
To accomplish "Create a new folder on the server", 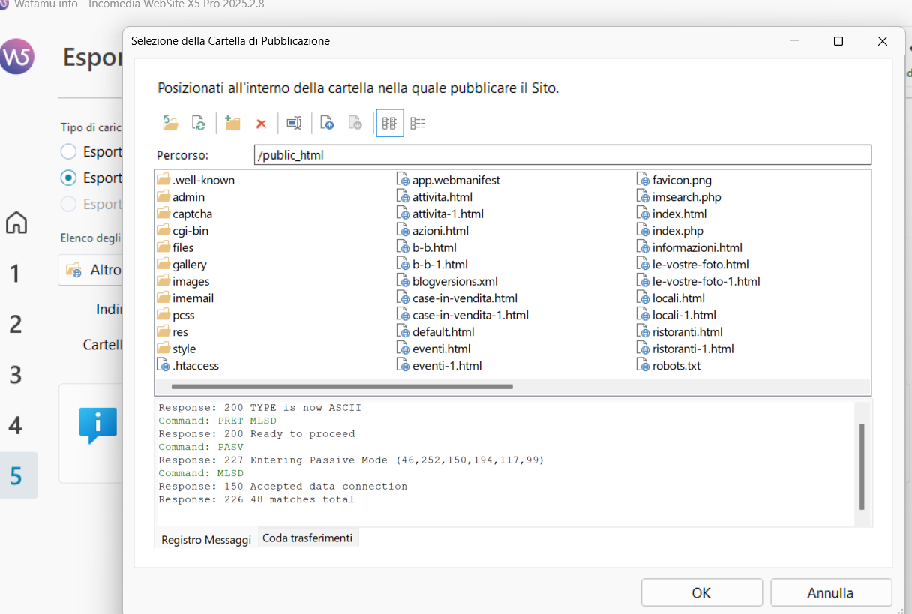I will pos(232,123).
